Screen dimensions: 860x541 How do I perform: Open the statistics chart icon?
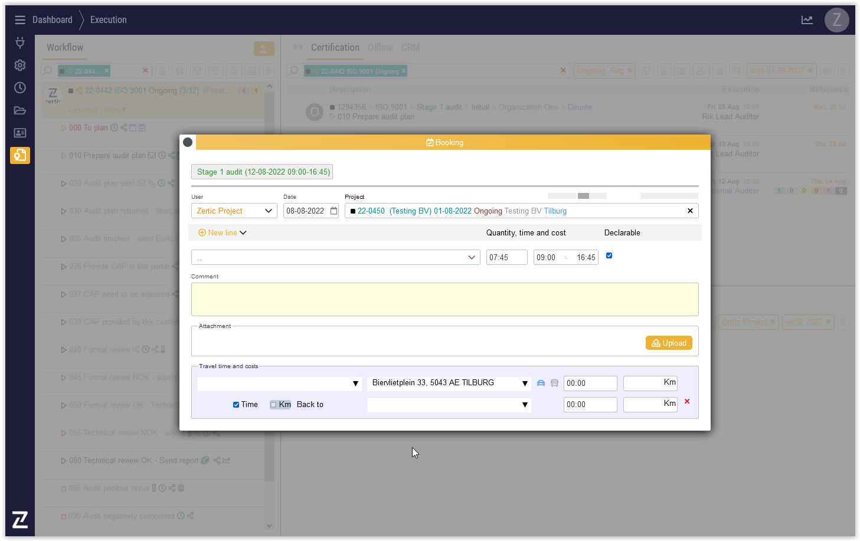pos(807,20)
